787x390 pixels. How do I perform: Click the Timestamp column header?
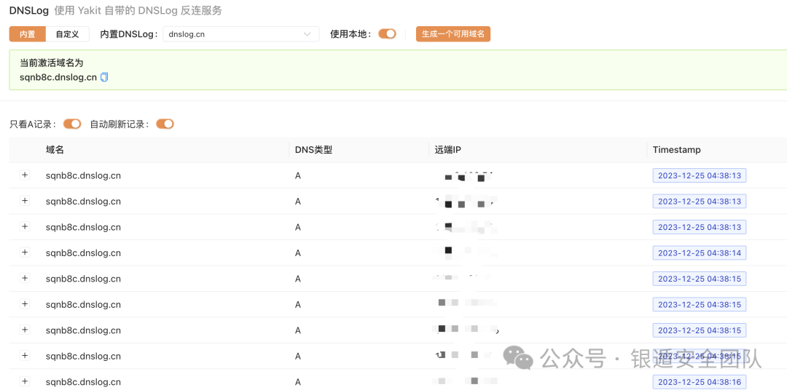click(x=676, y=150)
